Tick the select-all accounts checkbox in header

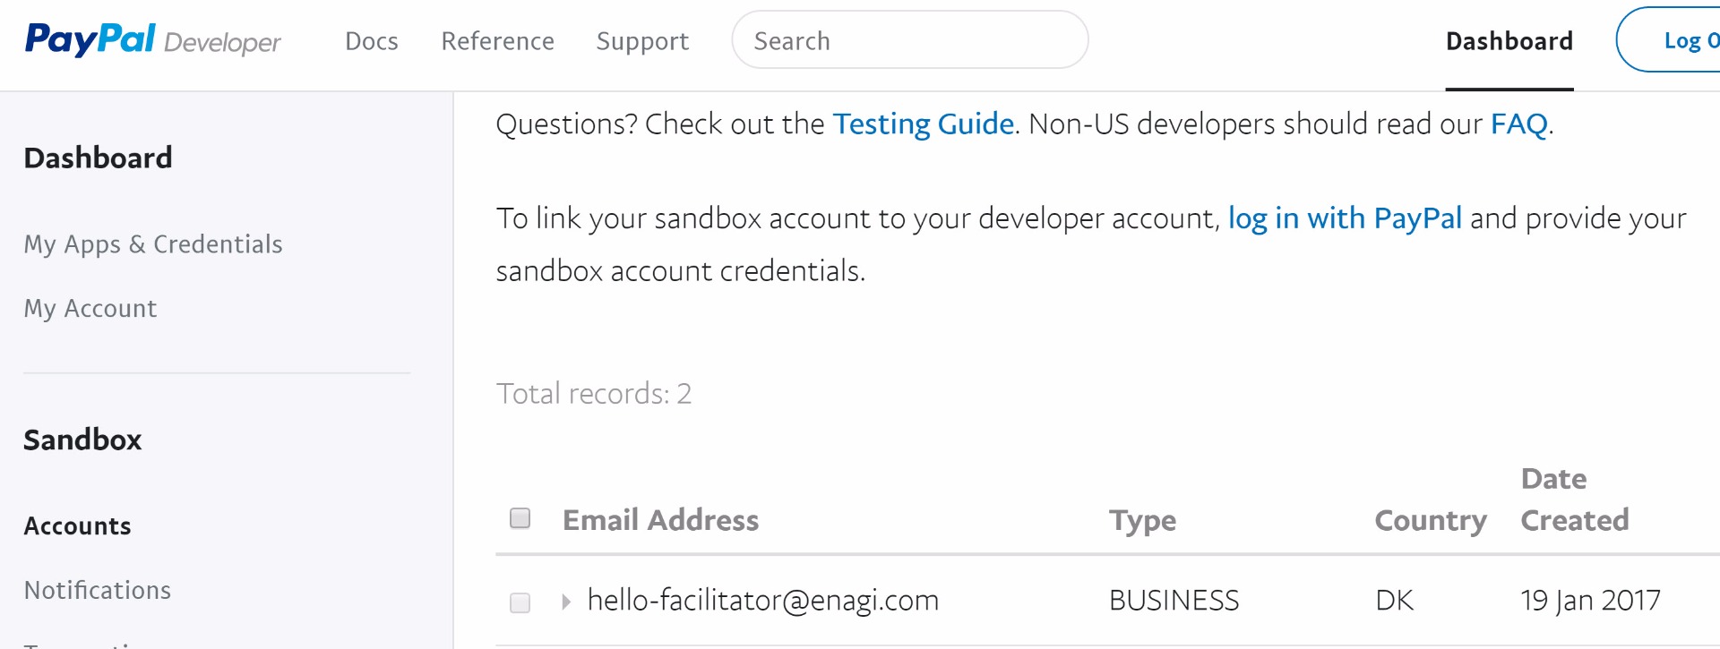coord(520,518)
